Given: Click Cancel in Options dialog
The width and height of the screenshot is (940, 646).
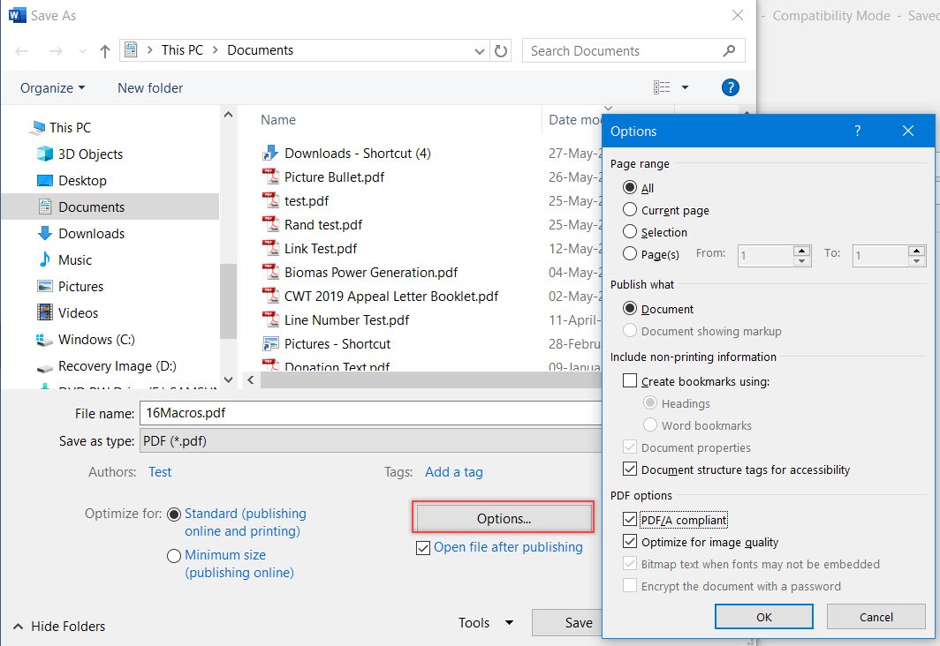Looking at the screenshot, I should 876,617.
